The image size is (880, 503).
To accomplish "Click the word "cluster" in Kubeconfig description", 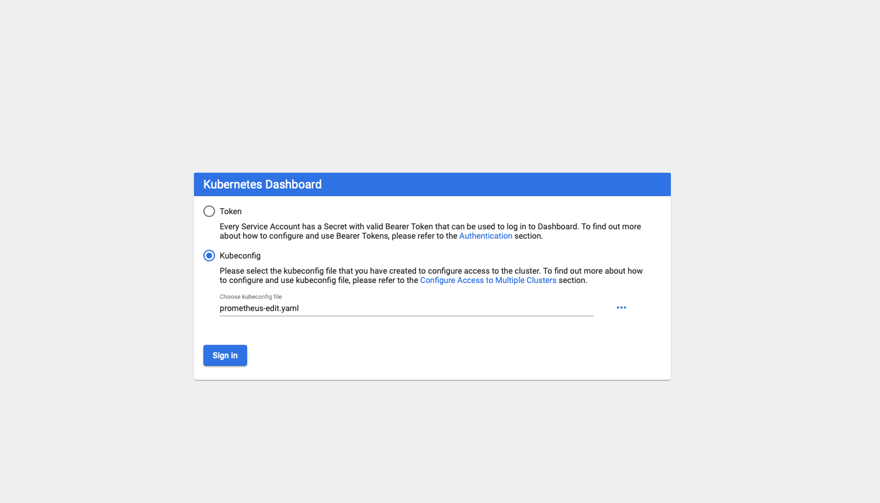I will coord(527,271).
